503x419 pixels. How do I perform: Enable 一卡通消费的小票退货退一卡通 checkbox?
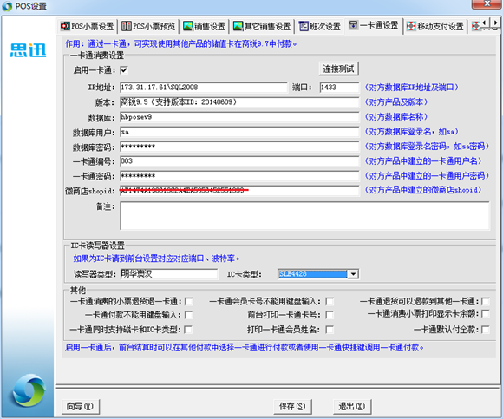(189, 301)
